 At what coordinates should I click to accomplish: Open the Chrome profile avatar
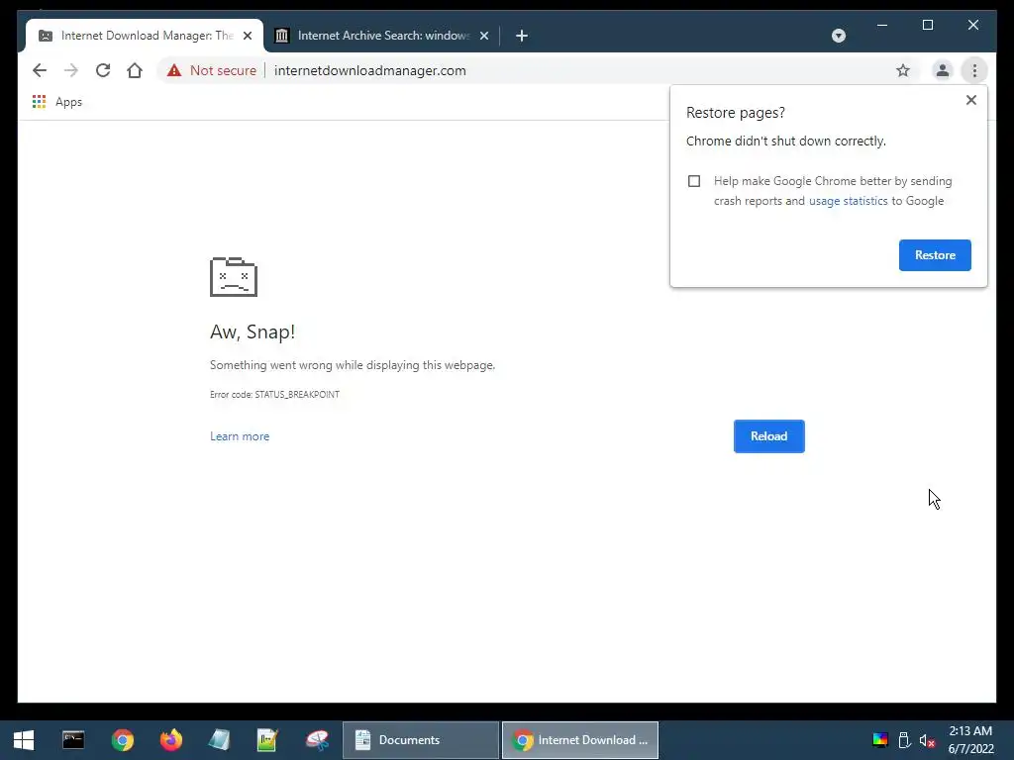pyautogui.click(x=943, y=70)
